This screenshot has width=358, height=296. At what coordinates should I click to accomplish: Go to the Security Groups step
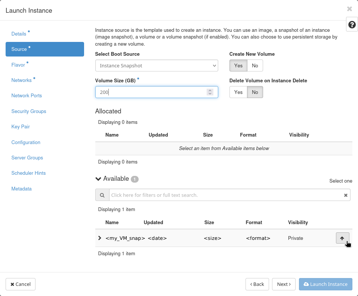pyautogui.click(x=29, y=112)
